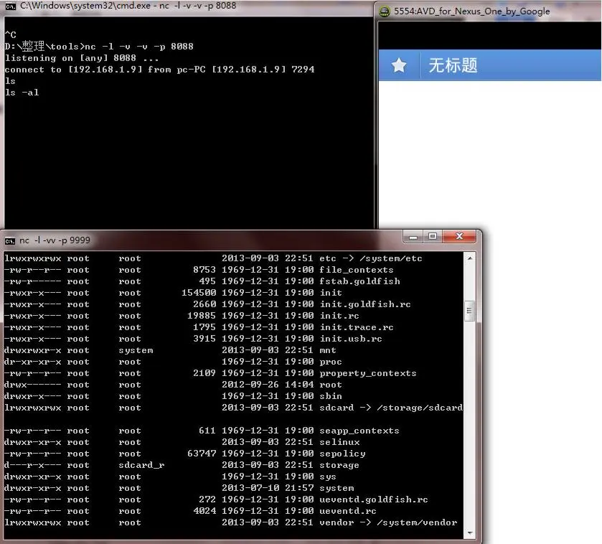This screenshot has height=544, width=602.
Task: Click the scrollbar thumb in 9999 console
Action: [x=469, y=311]
